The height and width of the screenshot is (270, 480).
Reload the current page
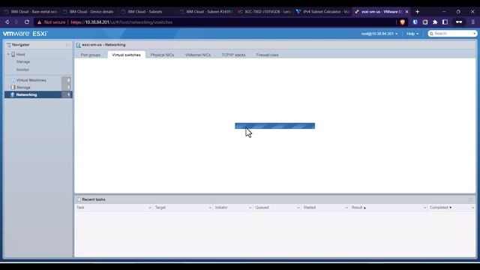[x=27, y=22]
